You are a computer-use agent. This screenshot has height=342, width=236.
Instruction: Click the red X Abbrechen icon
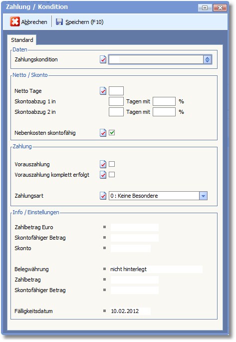15,21
